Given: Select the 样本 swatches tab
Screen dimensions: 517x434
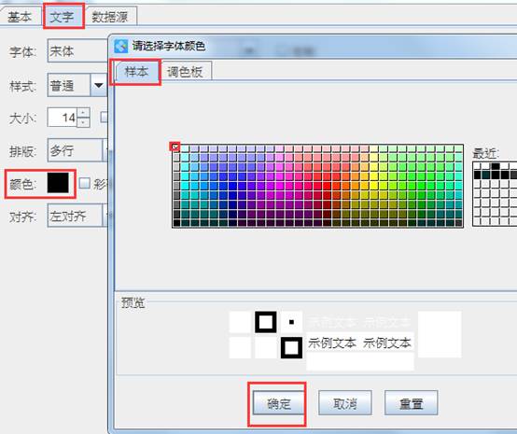Looking at the screenshot, I should click(x=136, y=71).
